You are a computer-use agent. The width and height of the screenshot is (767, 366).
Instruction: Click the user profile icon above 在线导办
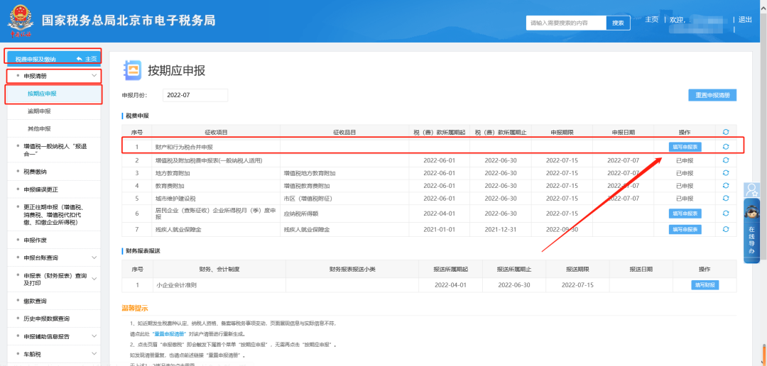click(751, 190)
